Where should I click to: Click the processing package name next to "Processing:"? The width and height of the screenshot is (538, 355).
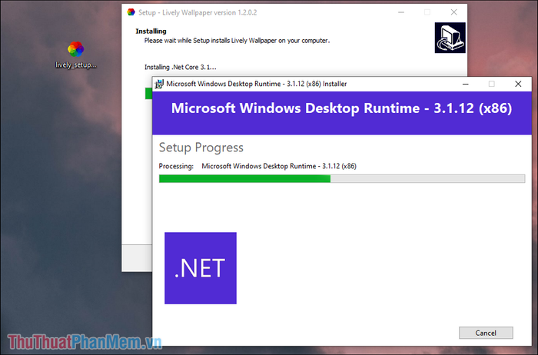tap(279, 166)
